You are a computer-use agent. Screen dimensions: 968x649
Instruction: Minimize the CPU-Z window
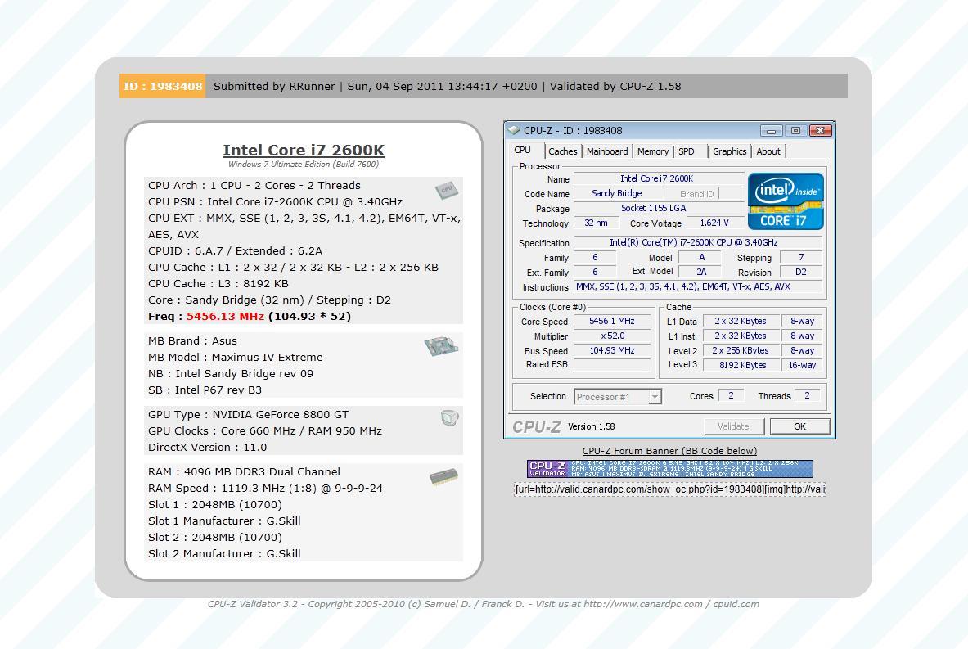[771, 131]
